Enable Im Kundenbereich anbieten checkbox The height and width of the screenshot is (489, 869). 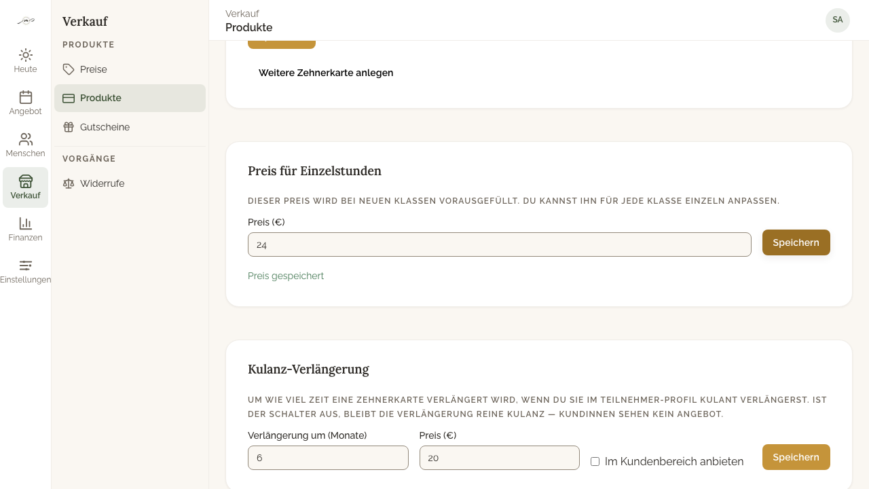(x=595, y=461)
